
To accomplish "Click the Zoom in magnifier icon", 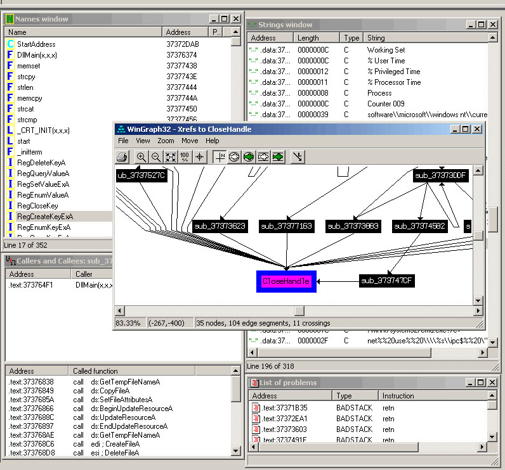I will click(141, 156).
